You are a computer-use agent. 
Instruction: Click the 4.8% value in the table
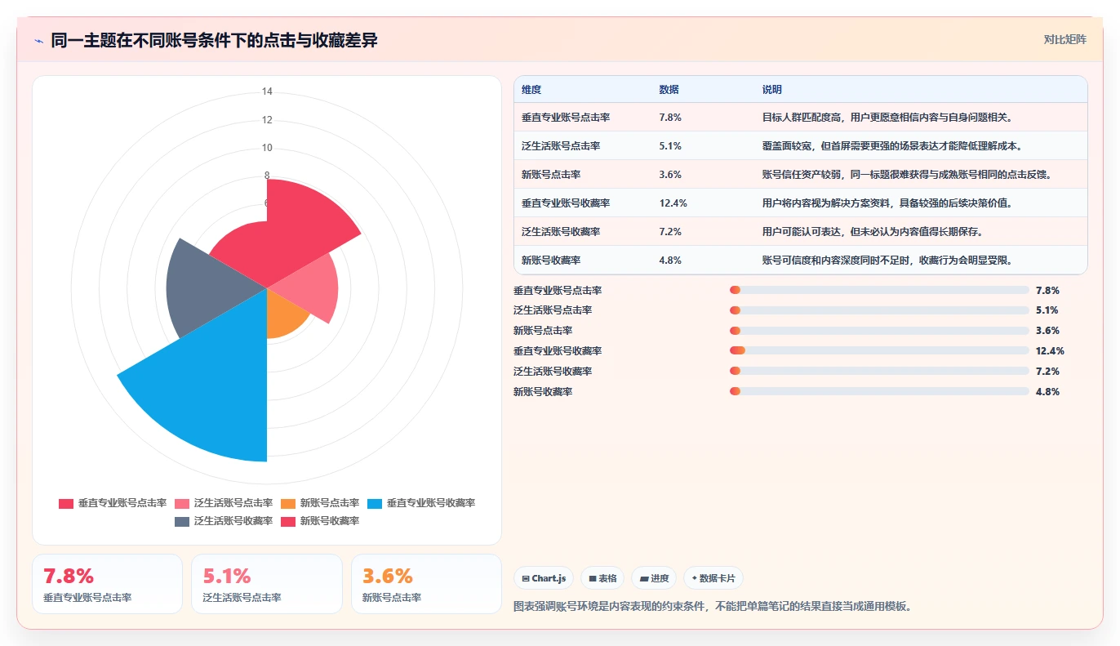click(x=670, y=261)
